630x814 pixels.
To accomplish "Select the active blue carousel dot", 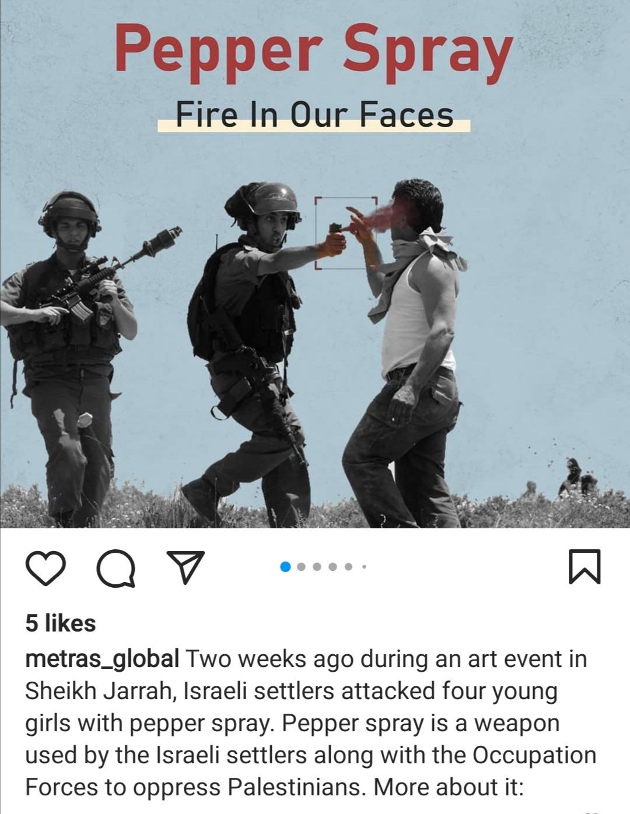I will click(285, 566).
